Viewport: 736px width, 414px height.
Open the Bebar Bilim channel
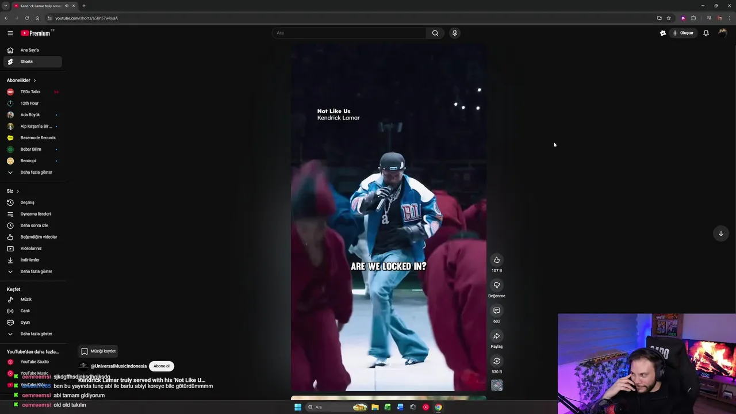32,149
